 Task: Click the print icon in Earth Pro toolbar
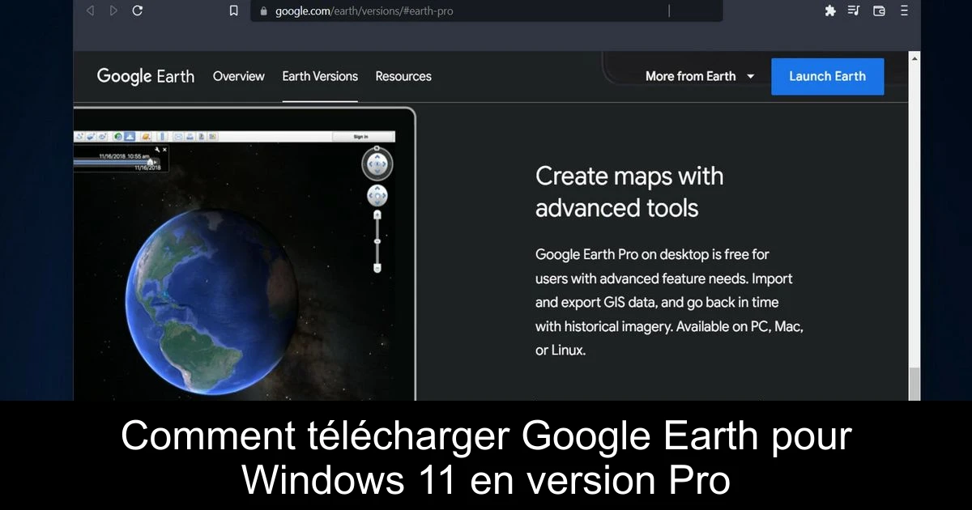click(x=190, y=136)
